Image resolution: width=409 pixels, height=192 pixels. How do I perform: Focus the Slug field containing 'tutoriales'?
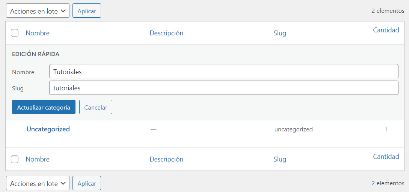pyautogui.click(x=223, y=88)
